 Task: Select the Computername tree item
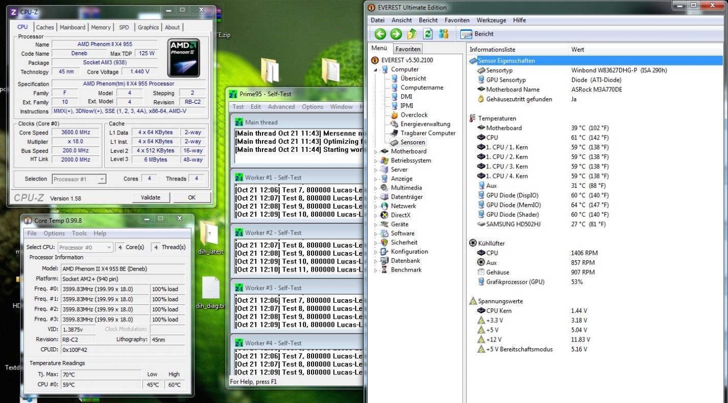point(422,87)
